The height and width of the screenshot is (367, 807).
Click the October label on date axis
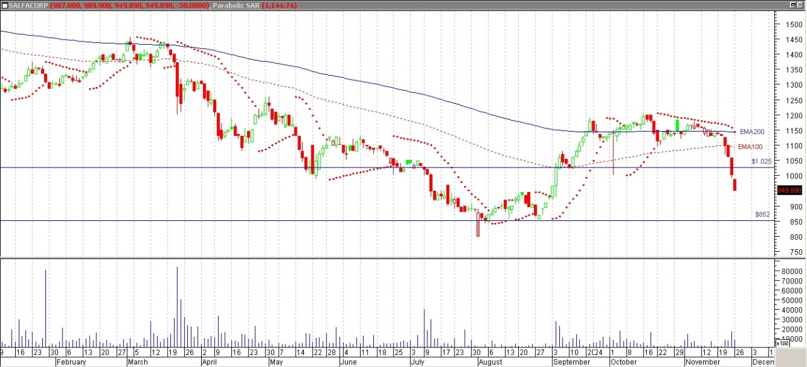(624, 362)
